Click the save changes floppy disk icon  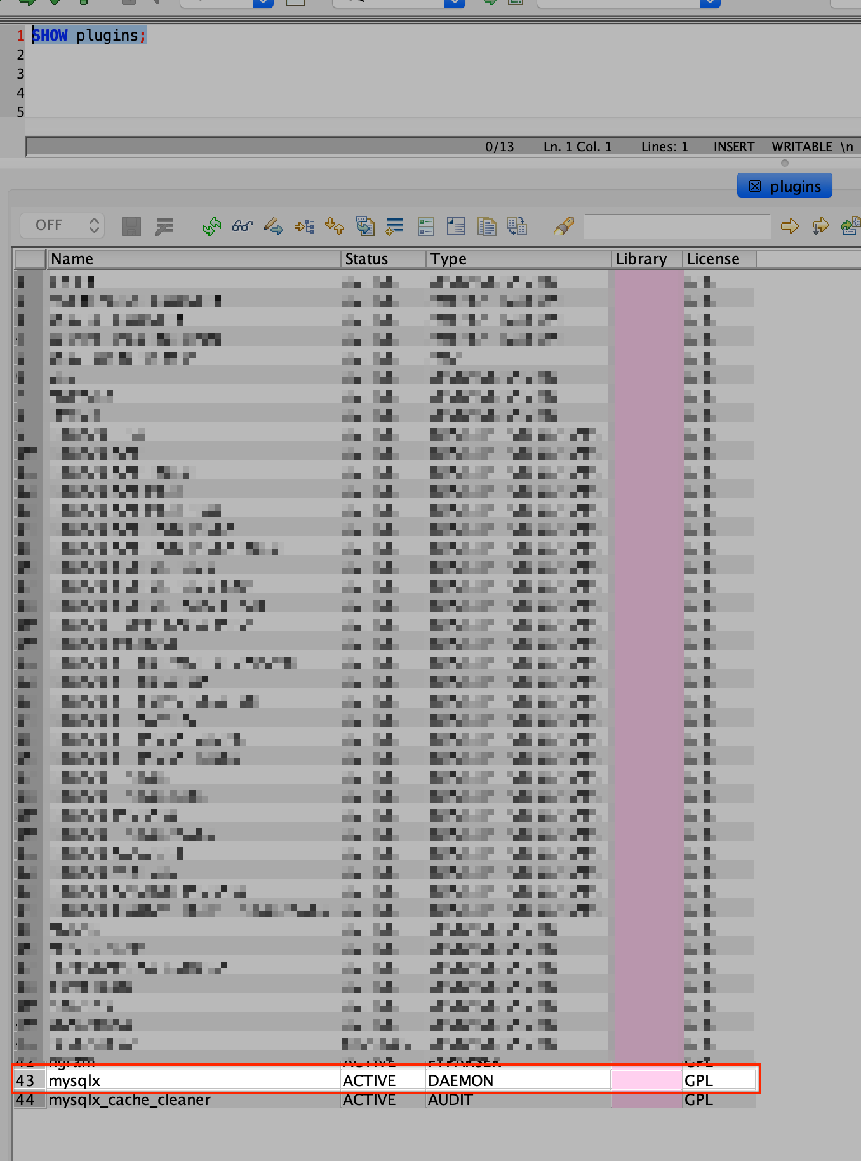pos(131,226)
